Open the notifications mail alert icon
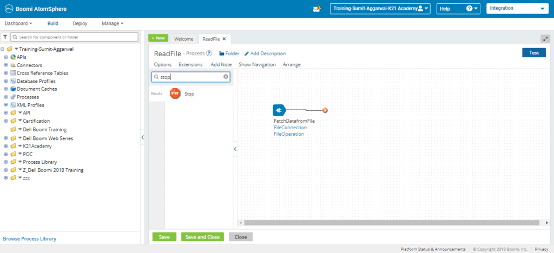This screenshot has height=253, width=554. (x=317, y=9)
